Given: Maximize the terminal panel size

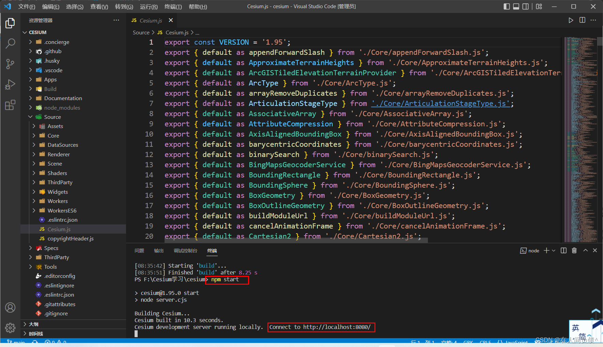Looking at the screenshot, I should click(585, 250).
